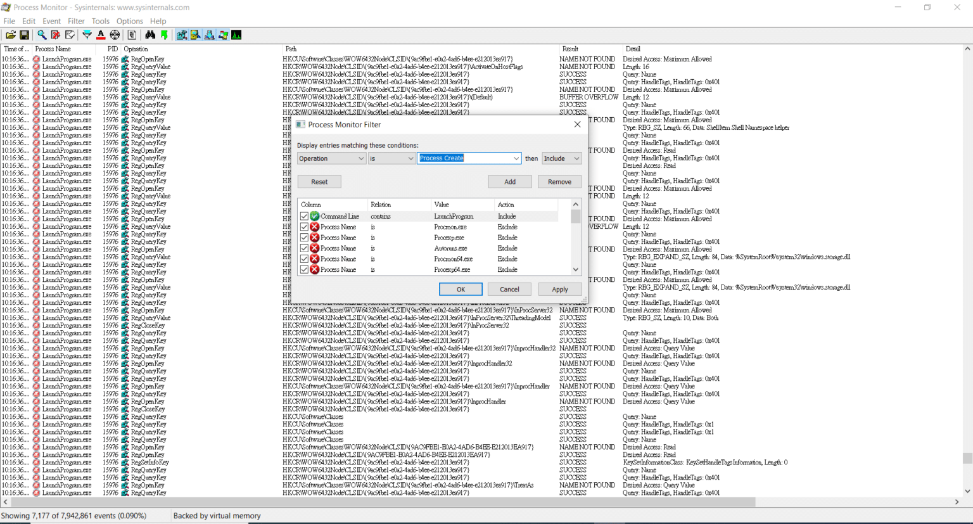The height and width of the screenshot is (524, 973).
Task: Uncheck the Autoruns.exe exclude rule checkbox
Action: [x=304, y=248]
